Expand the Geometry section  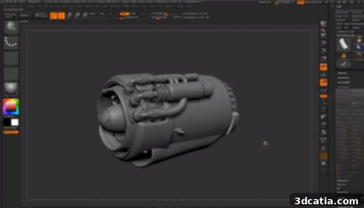pos(343,78)
